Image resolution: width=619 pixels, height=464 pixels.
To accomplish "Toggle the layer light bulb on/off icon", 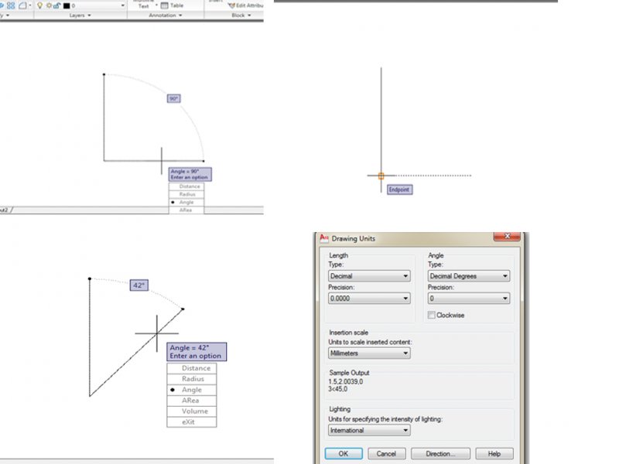I will pos(39,5).
